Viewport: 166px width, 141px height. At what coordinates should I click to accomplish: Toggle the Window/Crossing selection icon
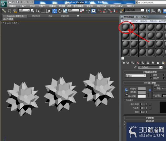pyautogui.click(x=48, y=11)
